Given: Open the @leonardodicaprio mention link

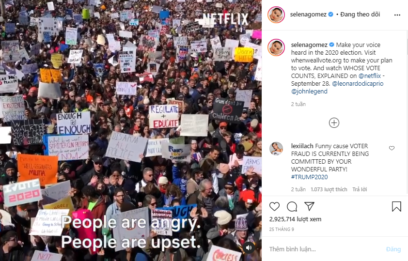Looking at the screenshot, I should [x=358, y=83].
